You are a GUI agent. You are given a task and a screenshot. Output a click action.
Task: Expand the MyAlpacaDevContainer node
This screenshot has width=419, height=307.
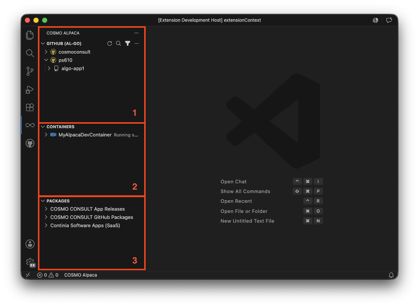[x=46, y=135]
